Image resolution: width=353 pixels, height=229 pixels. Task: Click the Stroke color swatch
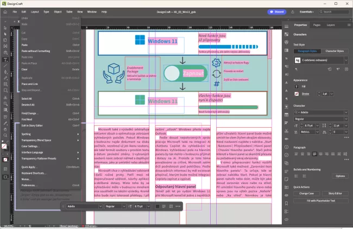297,94
